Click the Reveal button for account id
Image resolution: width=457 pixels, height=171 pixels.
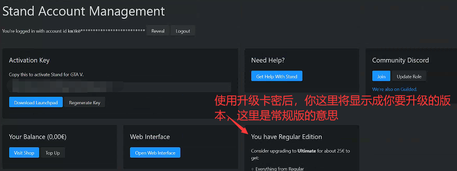(x=158, y=31)
